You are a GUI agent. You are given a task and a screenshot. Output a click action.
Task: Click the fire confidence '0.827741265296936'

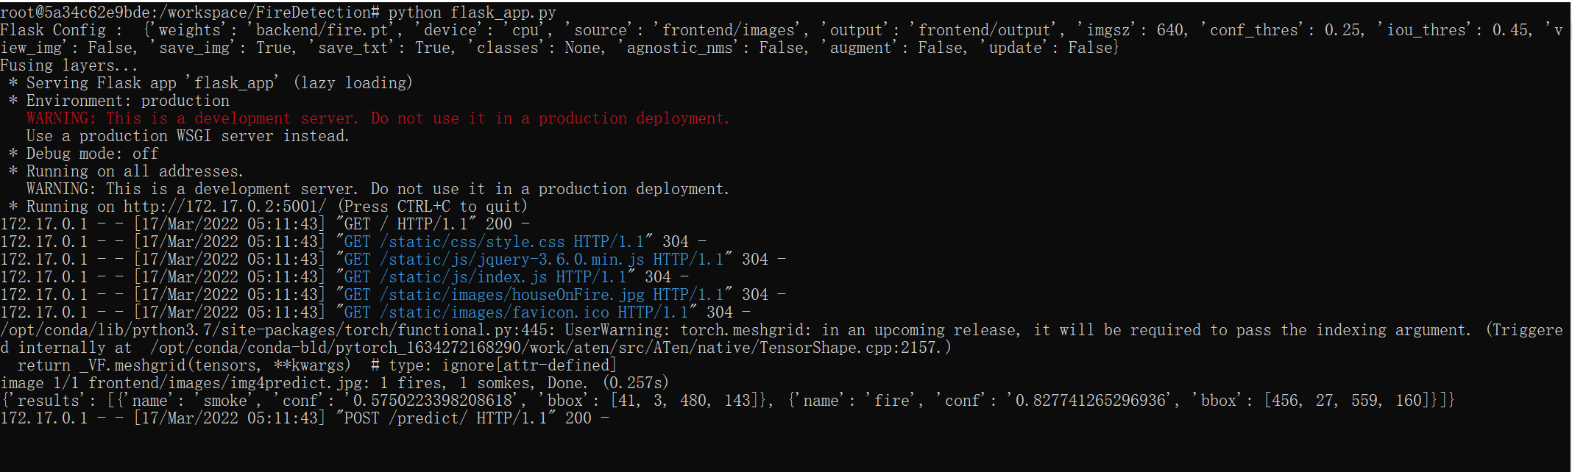pyautogui.click(x=1091, y=401)
